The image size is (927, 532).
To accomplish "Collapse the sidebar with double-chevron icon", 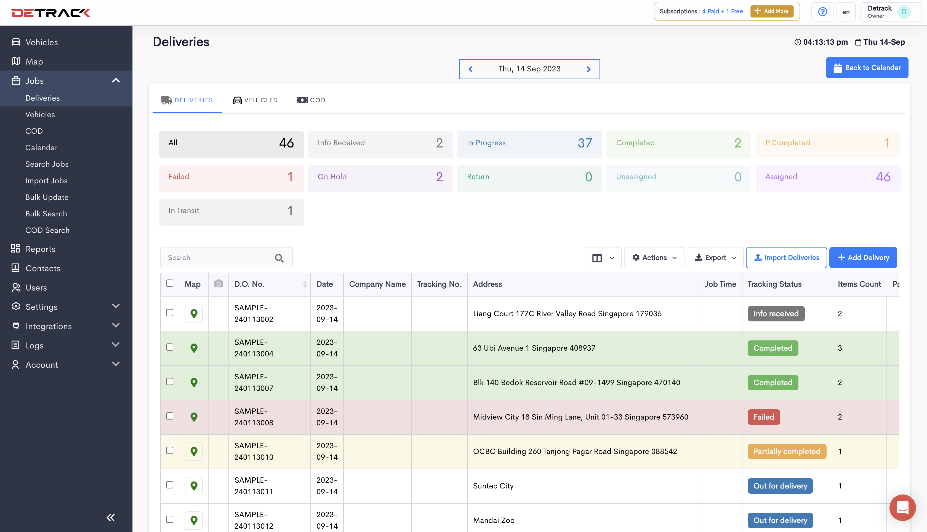I will [110, 517].
